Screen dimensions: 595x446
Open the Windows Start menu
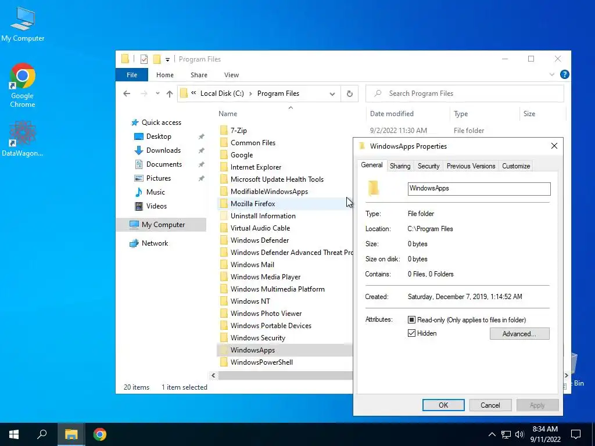pos(14,434)
